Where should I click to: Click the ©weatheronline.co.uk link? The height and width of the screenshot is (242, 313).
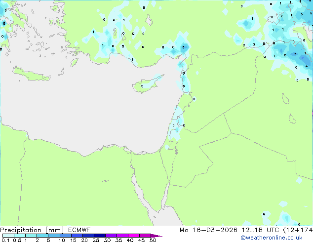coord(272,238)
